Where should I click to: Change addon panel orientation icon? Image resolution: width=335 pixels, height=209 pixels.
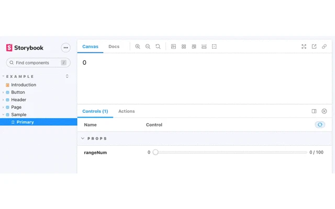coord(314,111)
